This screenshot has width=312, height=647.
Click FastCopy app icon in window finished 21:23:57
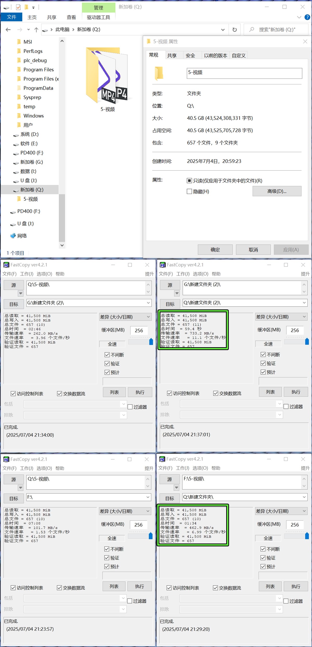coord(6,459)
